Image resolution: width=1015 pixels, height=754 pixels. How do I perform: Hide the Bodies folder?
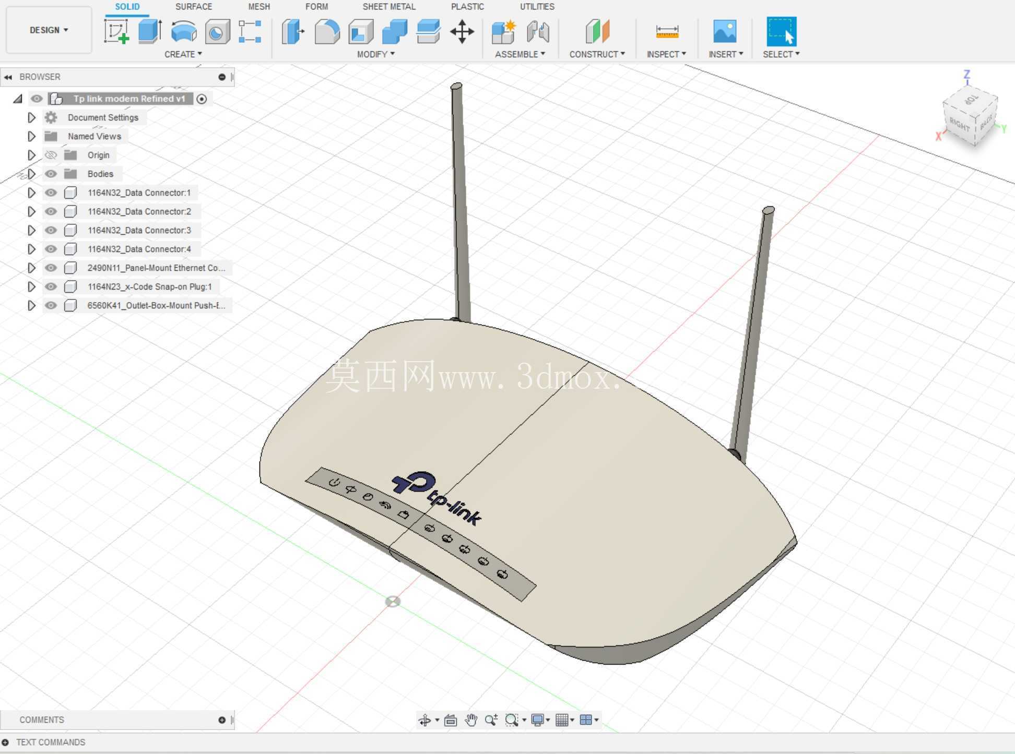tap(51, 174)
